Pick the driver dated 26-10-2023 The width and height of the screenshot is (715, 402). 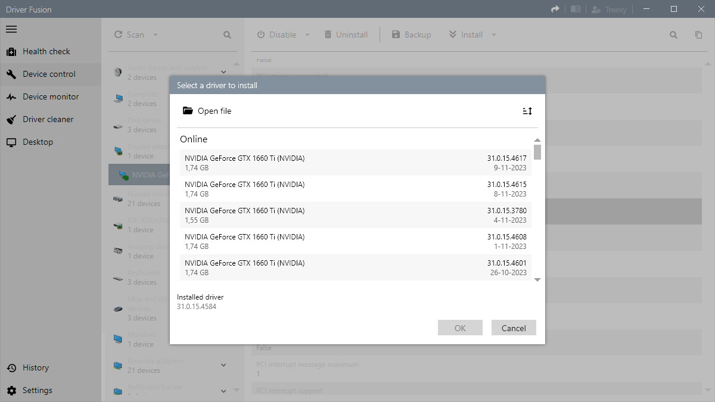click(355, 267)
